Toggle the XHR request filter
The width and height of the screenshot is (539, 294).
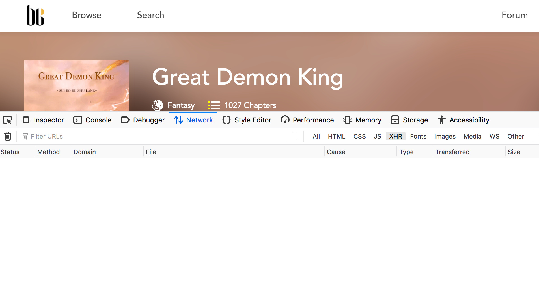click(395, 136)
